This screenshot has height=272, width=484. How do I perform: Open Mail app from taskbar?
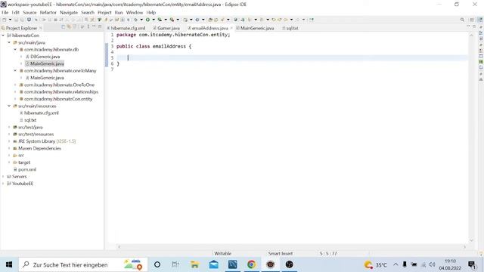pyautogui.click(x=213, y=264)
